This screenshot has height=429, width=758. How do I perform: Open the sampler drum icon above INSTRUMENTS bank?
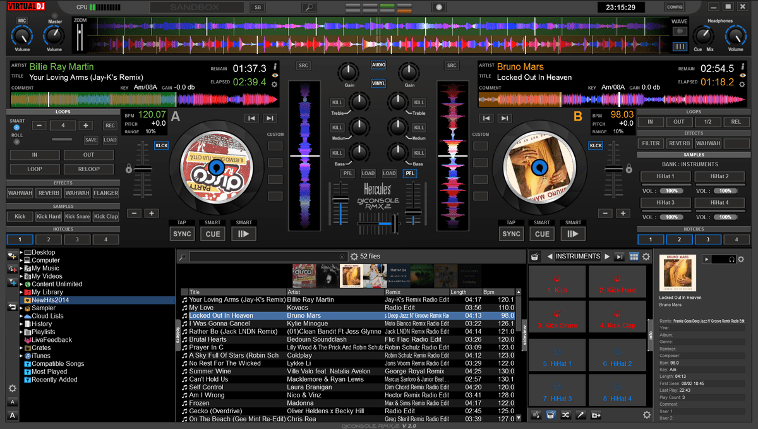534,255
